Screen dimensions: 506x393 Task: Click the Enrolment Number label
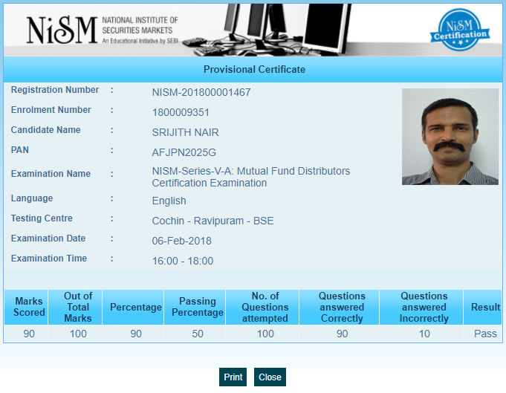click(x=51, y=110)
